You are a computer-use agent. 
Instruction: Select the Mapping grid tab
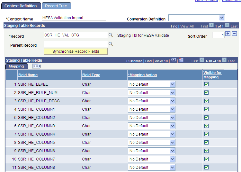pyautogui.click(x=16, y=66)
